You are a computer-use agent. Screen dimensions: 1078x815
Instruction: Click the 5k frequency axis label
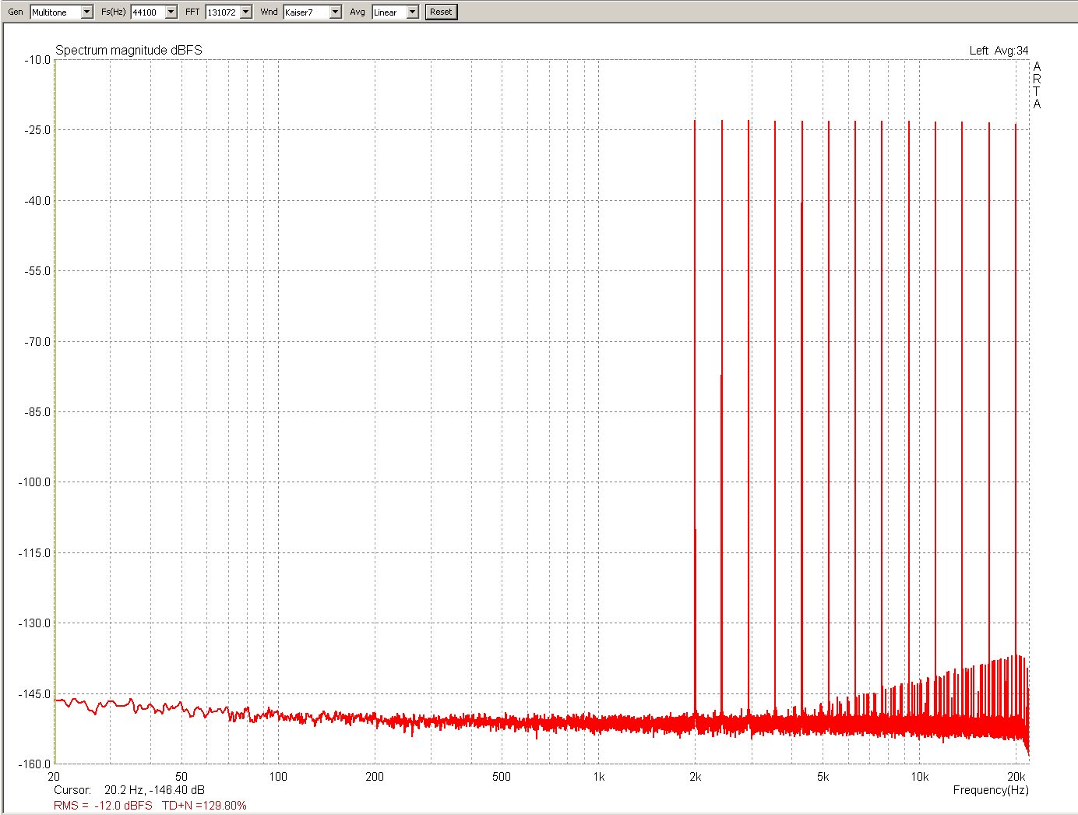pyautogui.click(x=823, y=777)
